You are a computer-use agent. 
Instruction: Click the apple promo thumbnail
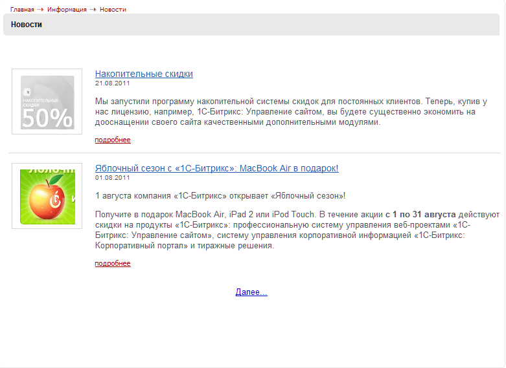click(47, 196)
